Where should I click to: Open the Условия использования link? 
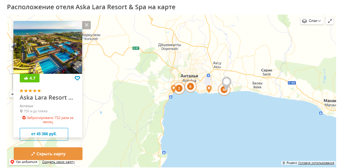pos(316,163)
